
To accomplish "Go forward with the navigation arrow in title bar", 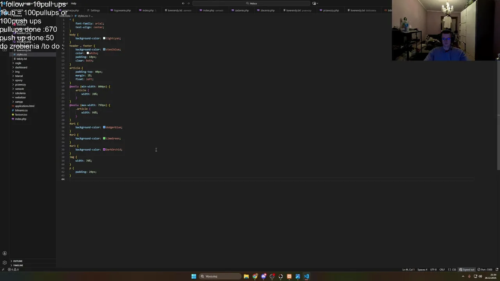I will (188, 4).
